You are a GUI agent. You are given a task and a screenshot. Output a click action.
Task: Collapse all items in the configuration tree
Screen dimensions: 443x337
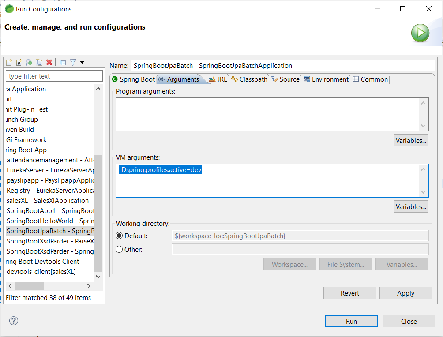pyautogui.click(x=63, y=62)
